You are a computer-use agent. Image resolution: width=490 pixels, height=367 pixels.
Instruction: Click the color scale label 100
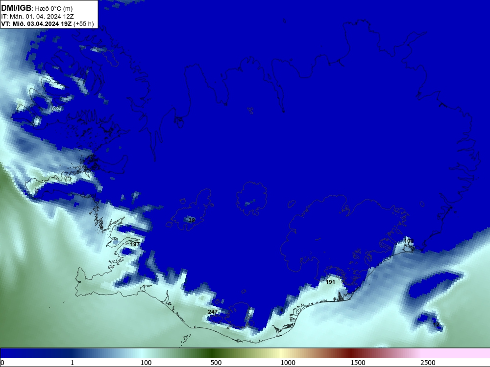click(146, 363)
